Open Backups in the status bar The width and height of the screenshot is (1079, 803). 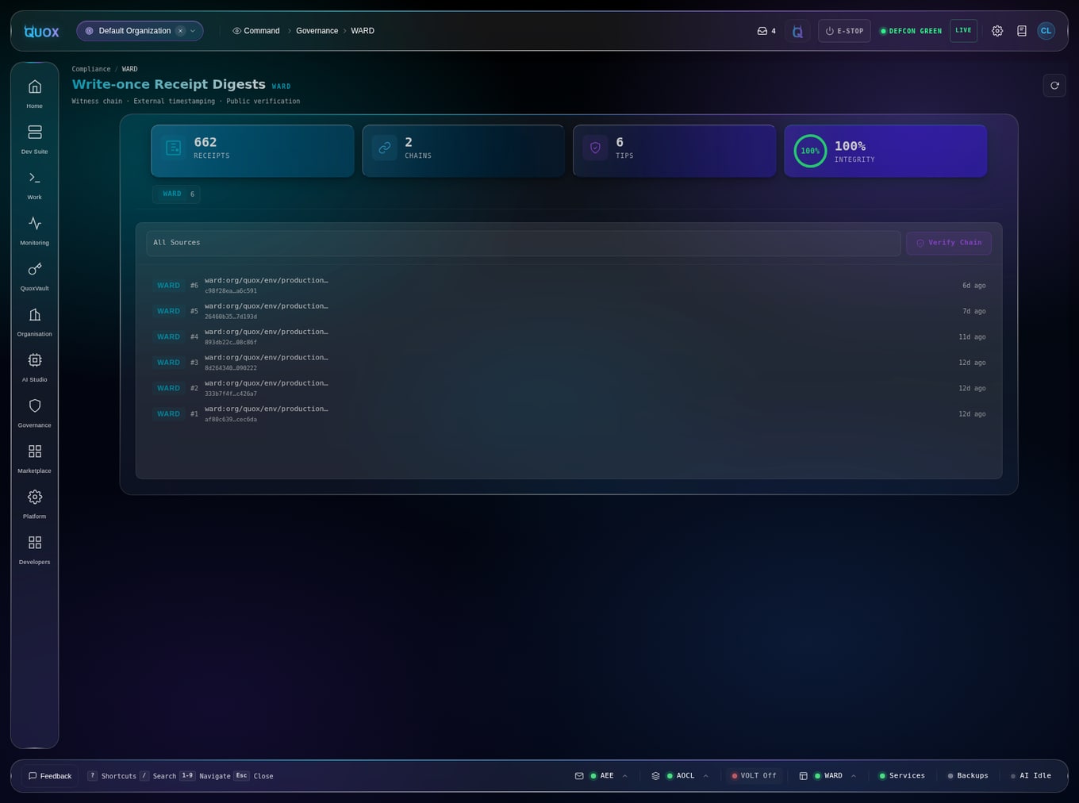click(x=967, y=776)
